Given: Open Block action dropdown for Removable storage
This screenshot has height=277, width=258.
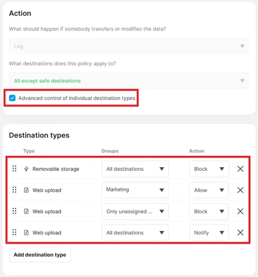Looking at the screenshot, I should click(209, 169).
